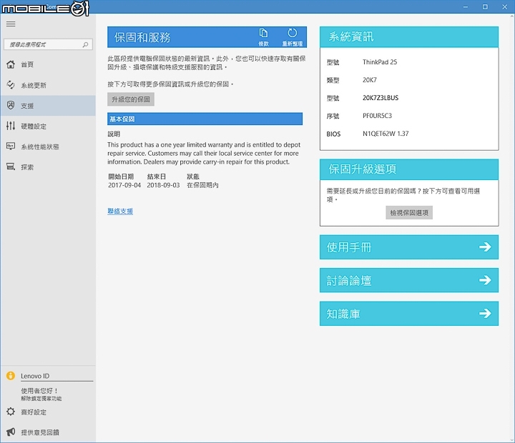Open the 聯絡支援 contact support link
This screenshot has height=443, width=515.
click(x=120, y=211)
